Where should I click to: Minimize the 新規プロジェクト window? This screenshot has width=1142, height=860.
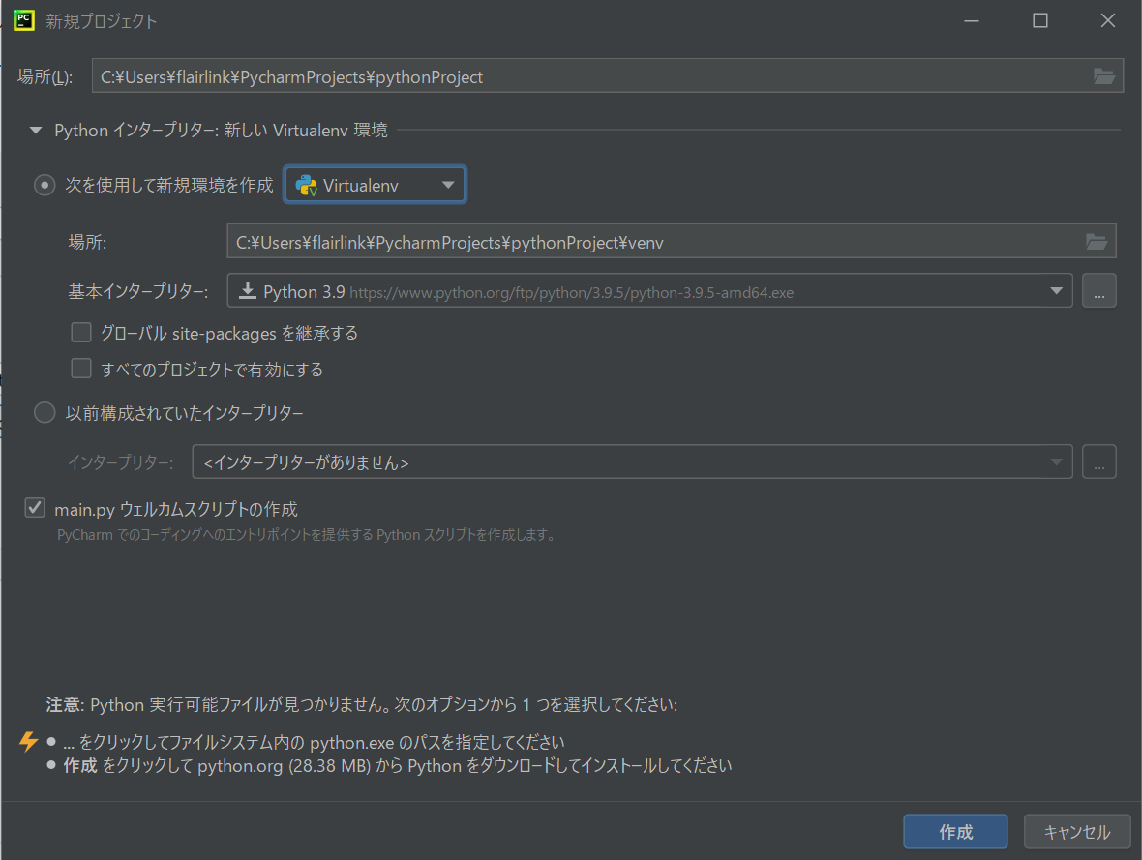(x=972, y=20)
